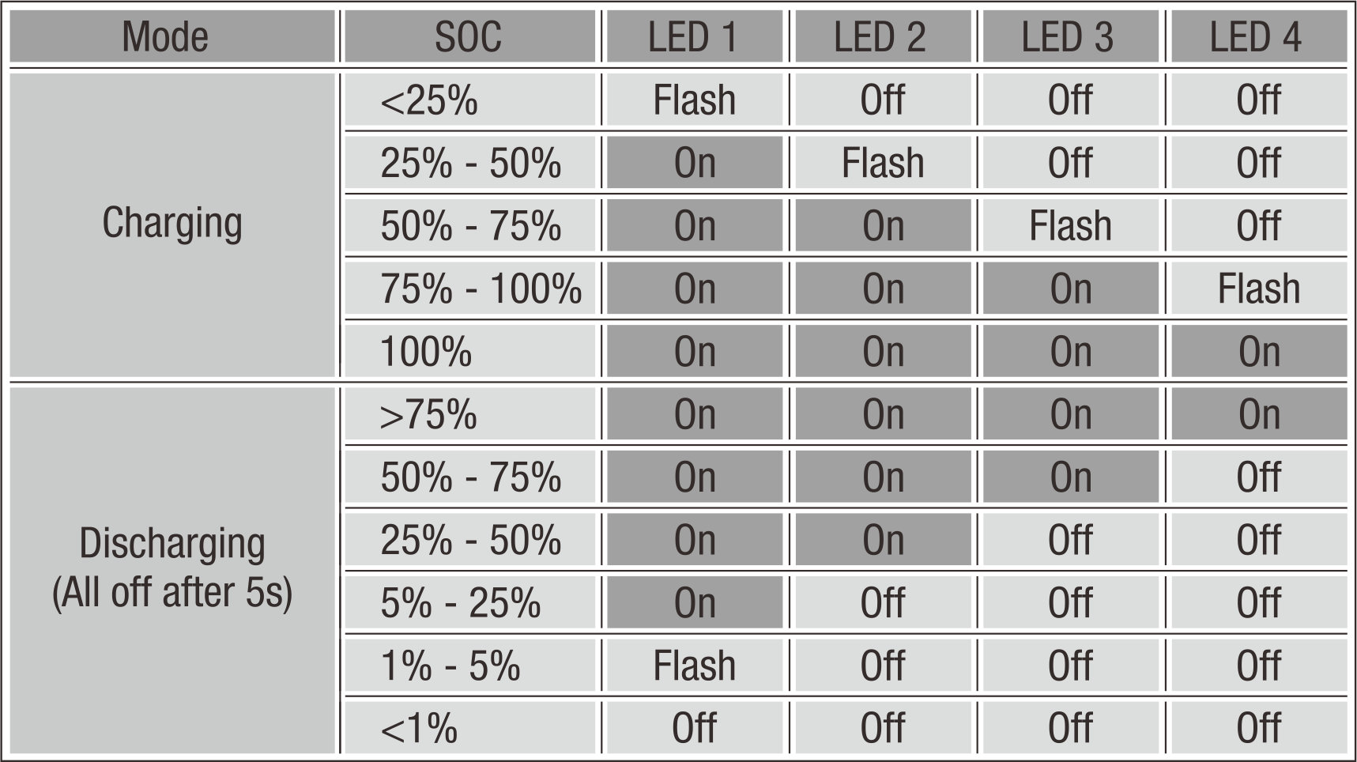Click LED 2 Flash in the Charging 25% - 50% row
This screenshot has height=762, width=1357.
883,163
